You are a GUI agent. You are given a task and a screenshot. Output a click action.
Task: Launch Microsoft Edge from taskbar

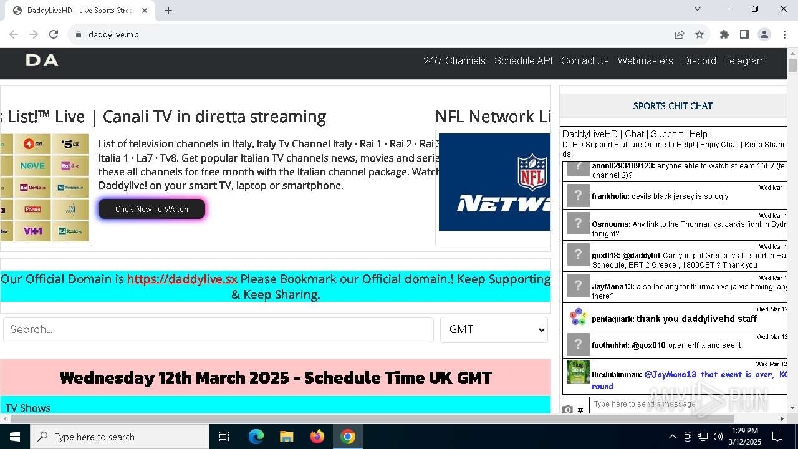pyautogui.click(x=256, y=437)
